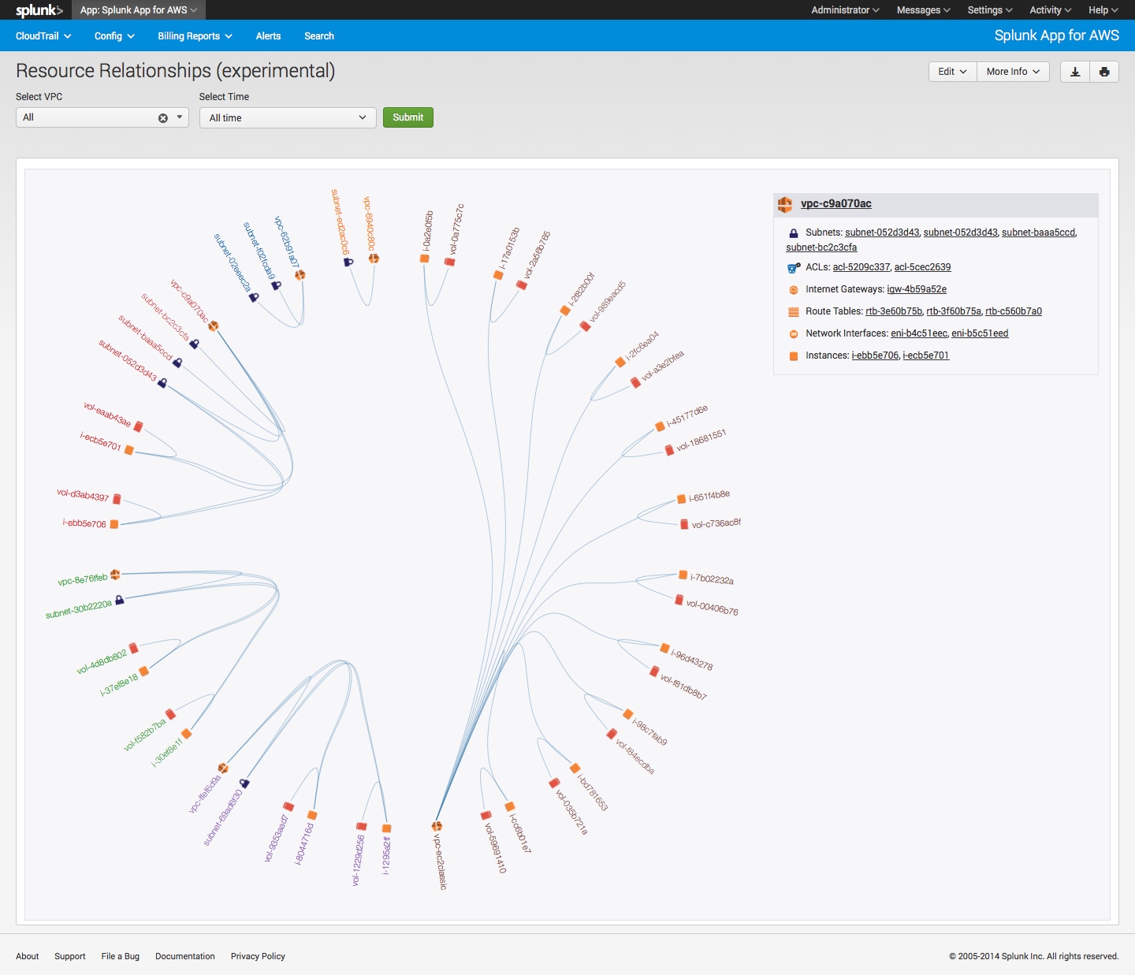
Task: Open the acl-5cec2639 link
Action: point(922,267)
